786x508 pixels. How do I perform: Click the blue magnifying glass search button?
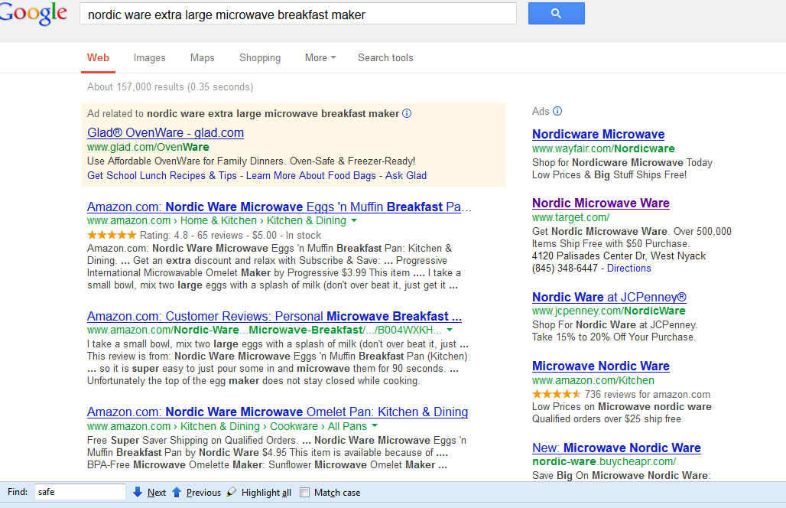click(x=556, y=13)
